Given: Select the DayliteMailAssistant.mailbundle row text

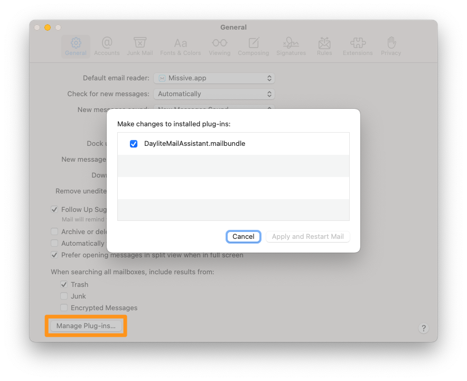Looking at the screenshot, I should [x=194, y=144].
